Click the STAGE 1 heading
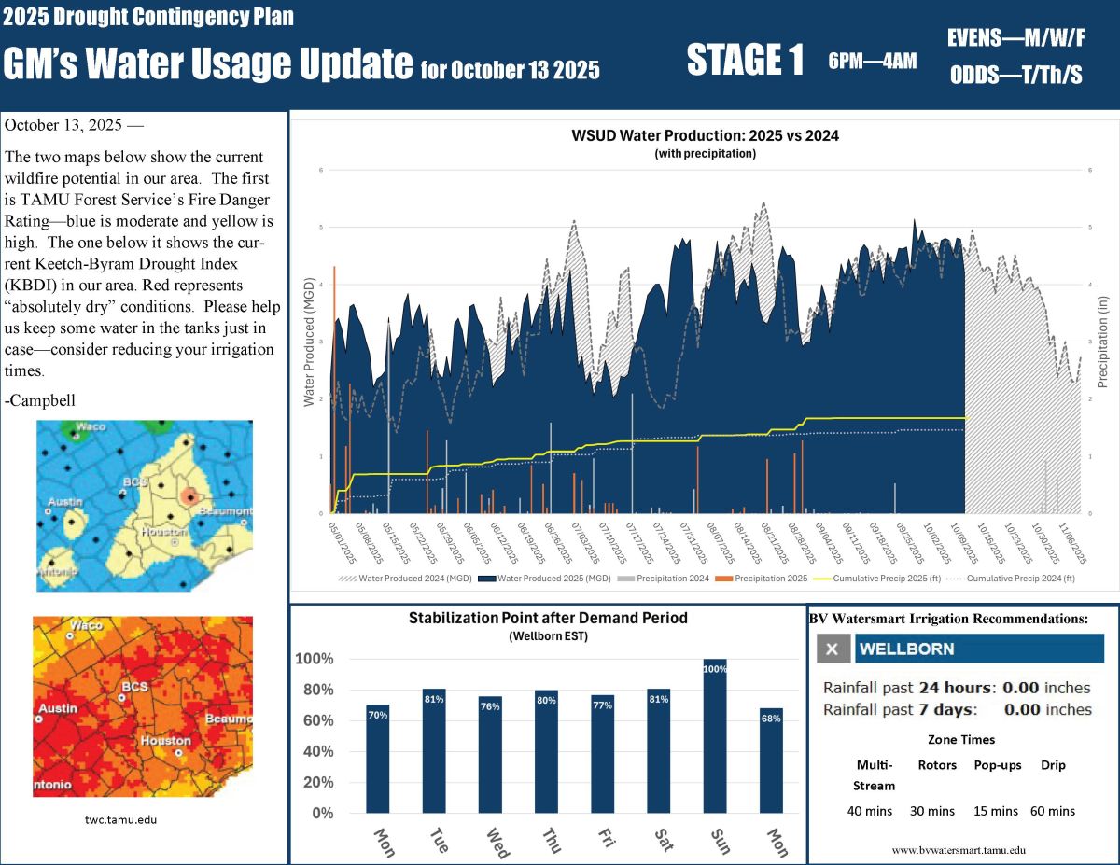Viewport: 1120px width, 865px height. point(745,61)
